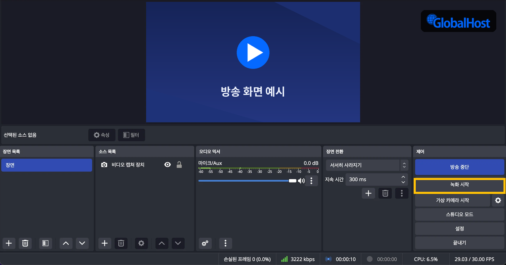Screen dimensions: 506x265
Task: Toggle lock of 비디오 캡쳐 장치 source
Action: click(179, 165)
